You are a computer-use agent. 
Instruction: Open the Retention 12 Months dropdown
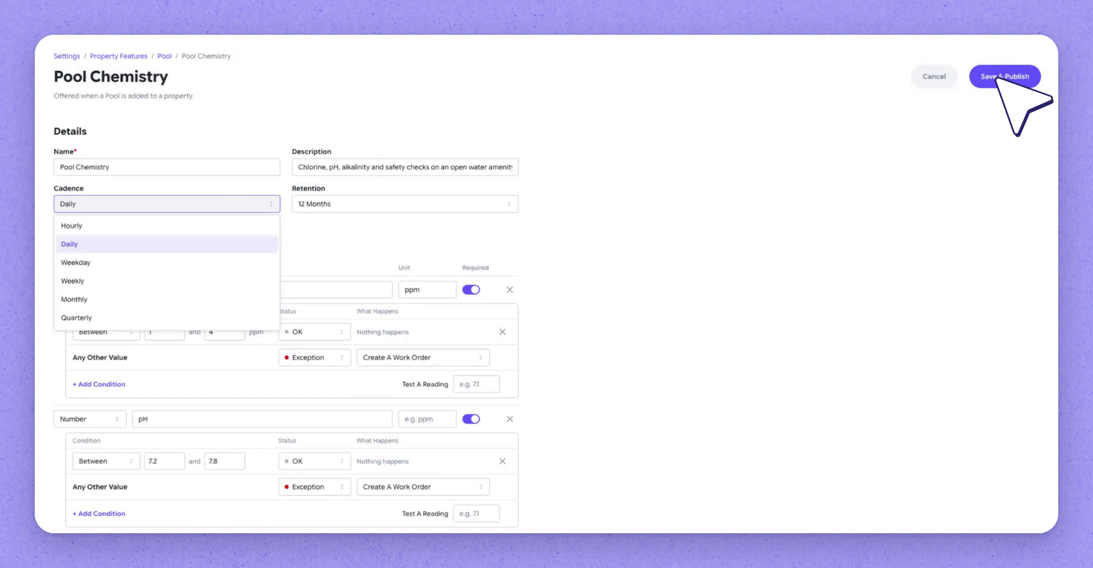pos(405,204)
